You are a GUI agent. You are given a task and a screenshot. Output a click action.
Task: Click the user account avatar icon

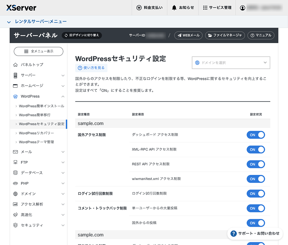(x=242, y=8)
